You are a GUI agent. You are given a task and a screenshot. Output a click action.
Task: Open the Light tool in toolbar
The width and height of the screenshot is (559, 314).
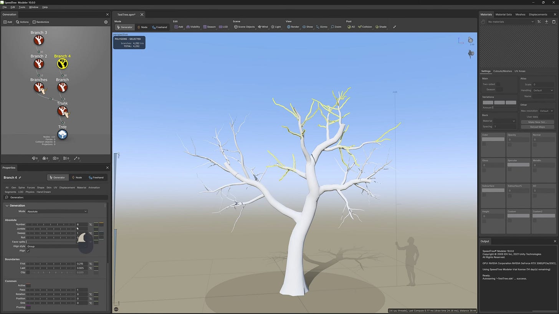tap(276, 27)
